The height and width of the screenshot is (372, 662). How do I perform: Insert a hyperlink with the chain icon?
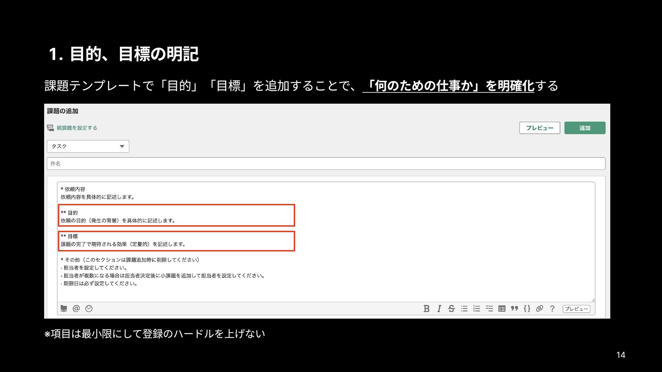click(x=540, y=309)
